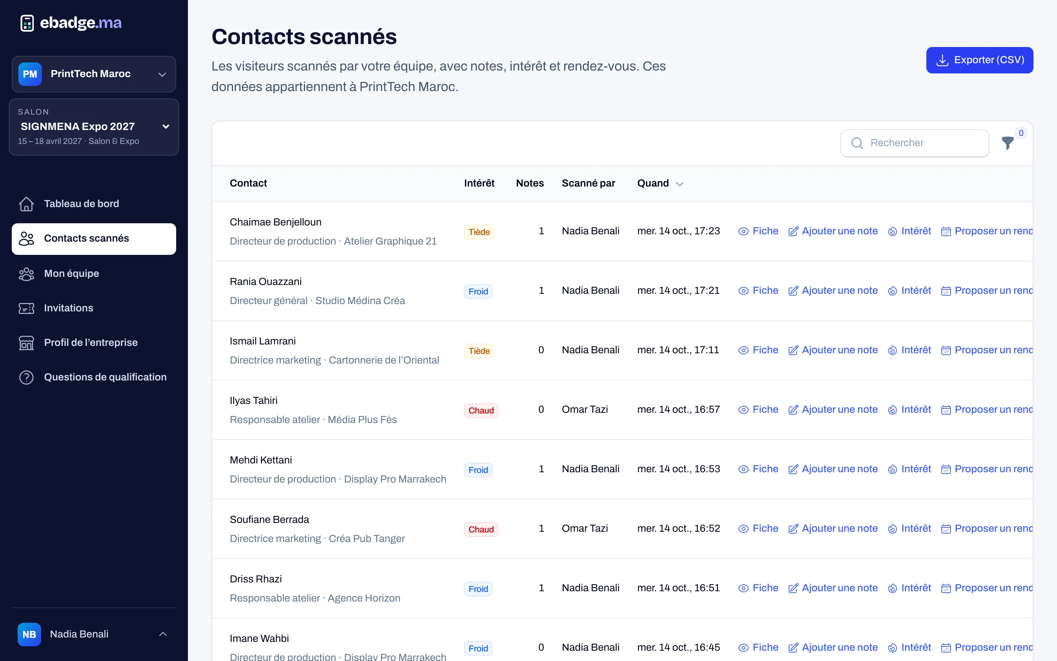Open the SIGNMENA Expo 2027 salon dropdown

click(x=94, y=127)
